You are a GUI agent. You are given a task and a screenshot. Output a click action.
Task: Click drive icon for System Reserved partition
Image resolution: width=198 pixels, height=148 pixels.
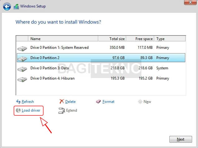22,49
